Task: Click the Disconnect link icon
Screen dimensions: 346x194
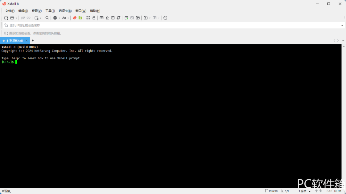Action: 23,18
